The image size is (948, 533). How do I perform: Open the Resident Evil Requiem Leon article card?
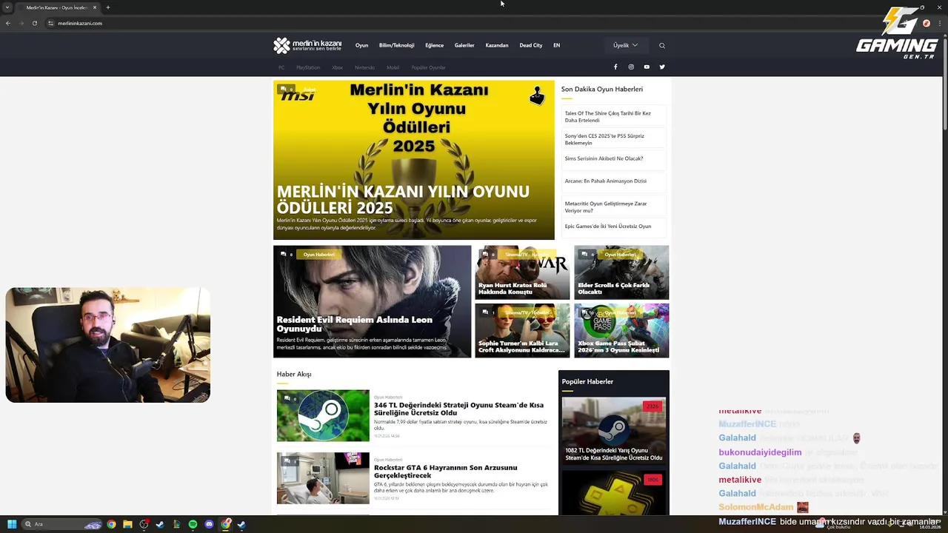click(x=372, y=301)
